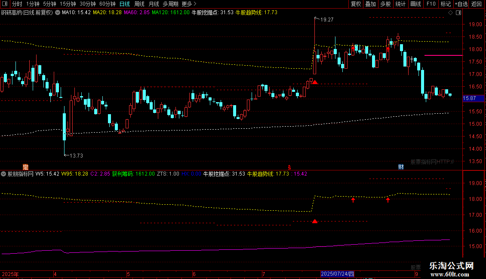Screen dimensions: 486x279
Task: Click the 2025/07/24/四 date label
Action: 337,274
